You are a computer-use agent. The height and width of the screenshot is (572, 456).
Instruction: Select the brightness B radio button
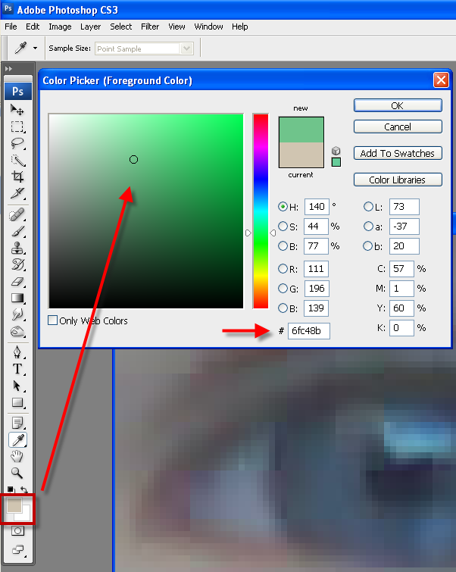click(x=283, y=246)
